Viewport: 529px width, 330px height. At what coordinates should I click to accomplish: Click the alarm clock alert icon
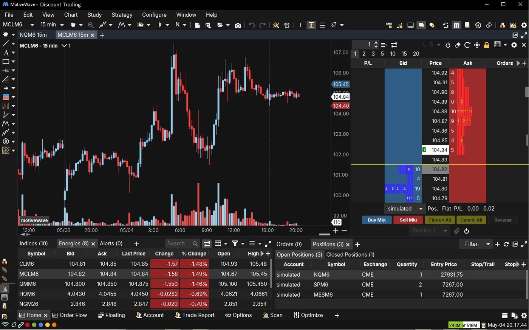click(x=287, y=25)
